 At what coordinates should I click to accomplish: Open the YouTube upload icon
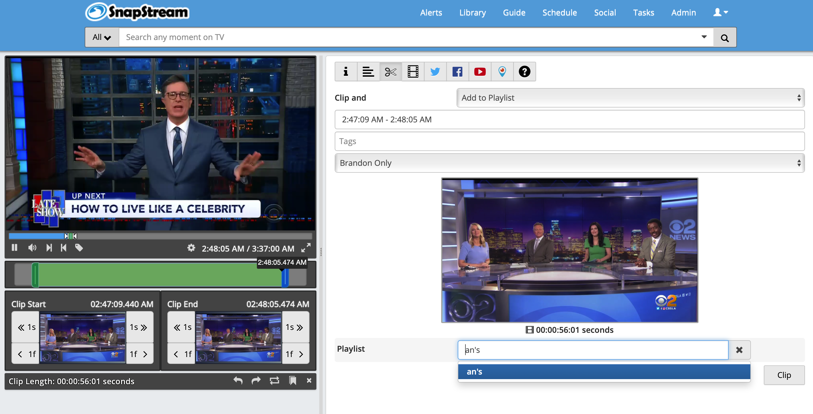pos(480,72)
